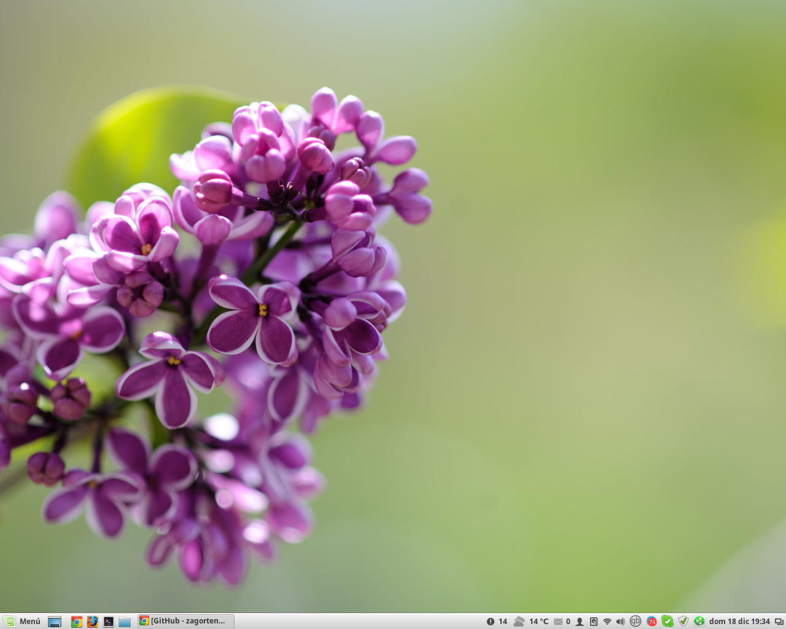
Task: Launch Firefox from the panel
Action: tap(93, 622)
